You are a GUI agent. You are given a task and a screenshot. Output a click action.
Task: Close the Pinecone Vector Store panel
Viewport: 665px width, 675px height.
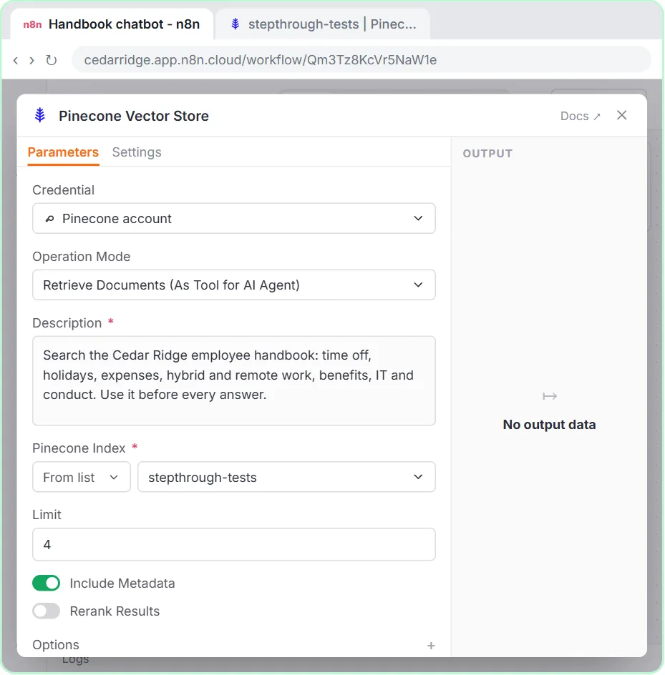click(x=621, y=115)
